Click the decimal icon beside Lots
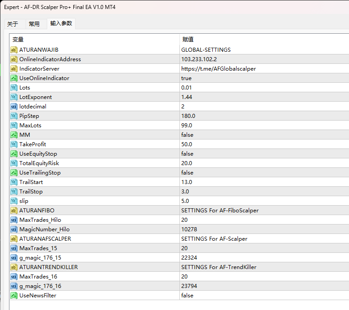The width and height of the screenshot is (349, 310). [x=14, y=87]
